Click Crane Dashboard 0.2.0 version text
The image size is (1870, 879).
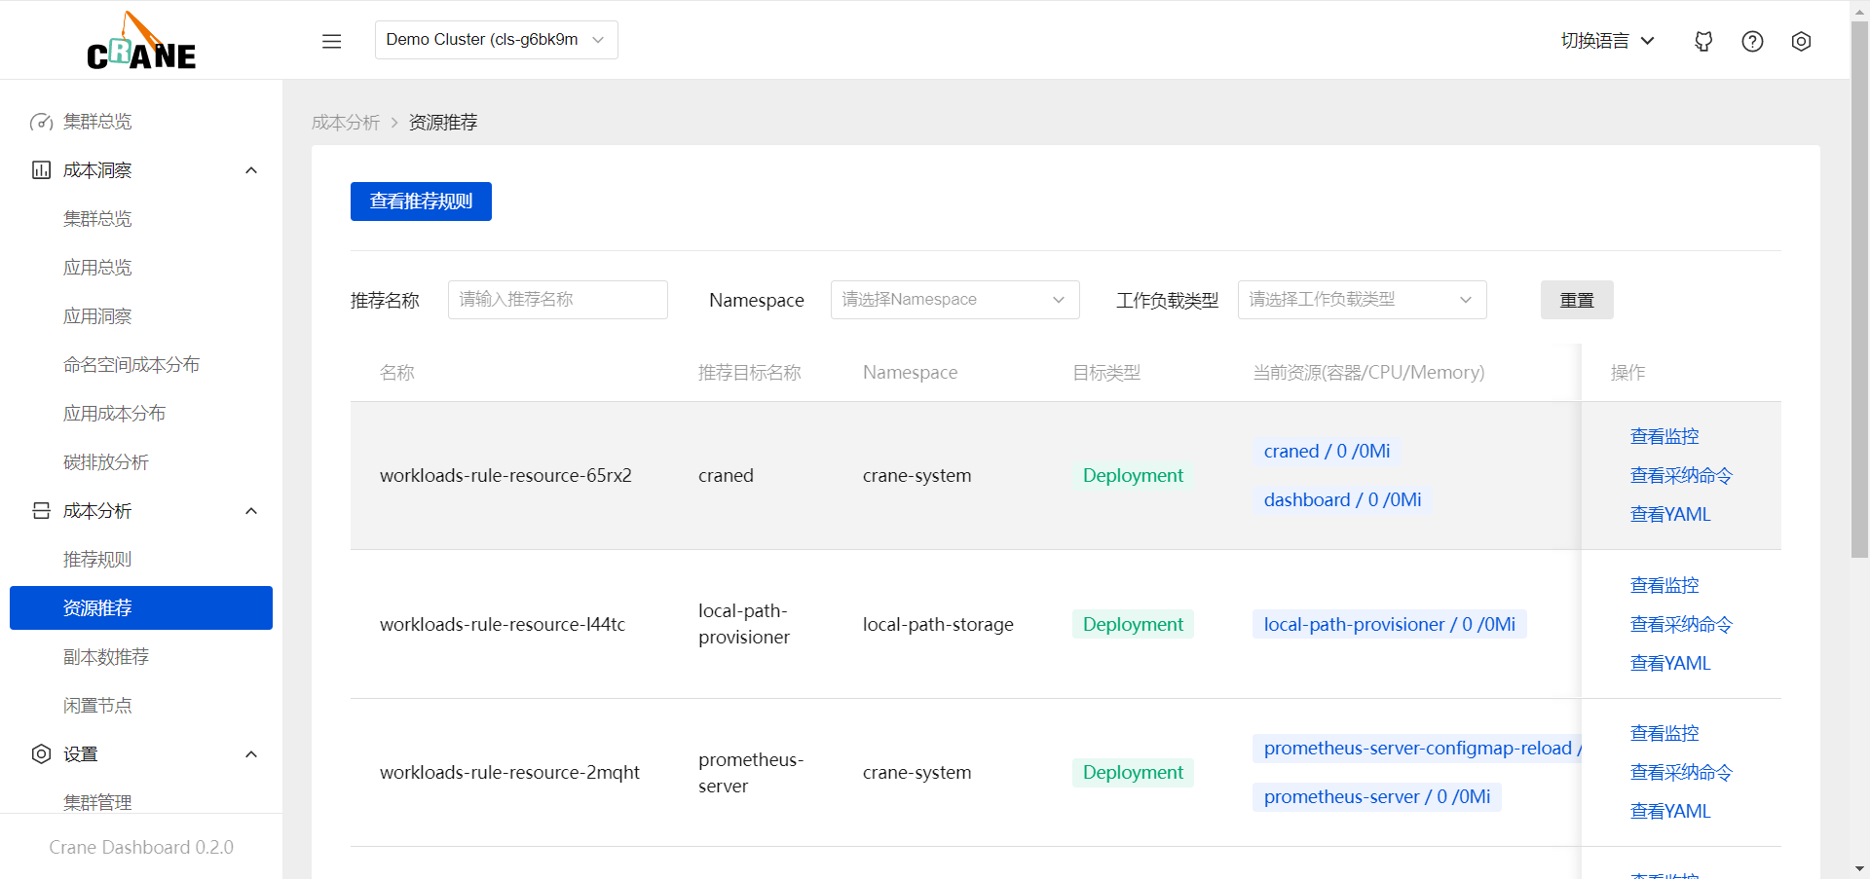[x=141, y=847]
